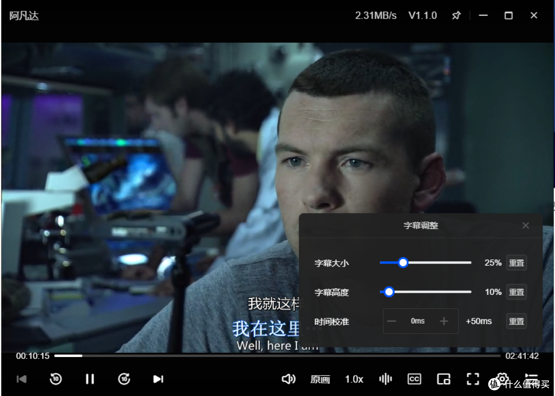
Task: Adjust the 字幕高度 slider
Action: [x=425, y=292]
